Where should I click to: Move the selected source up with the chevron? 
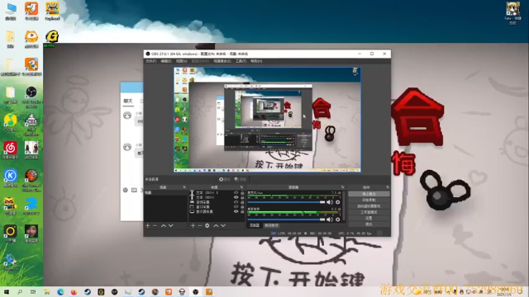click(x=216, y=225)
